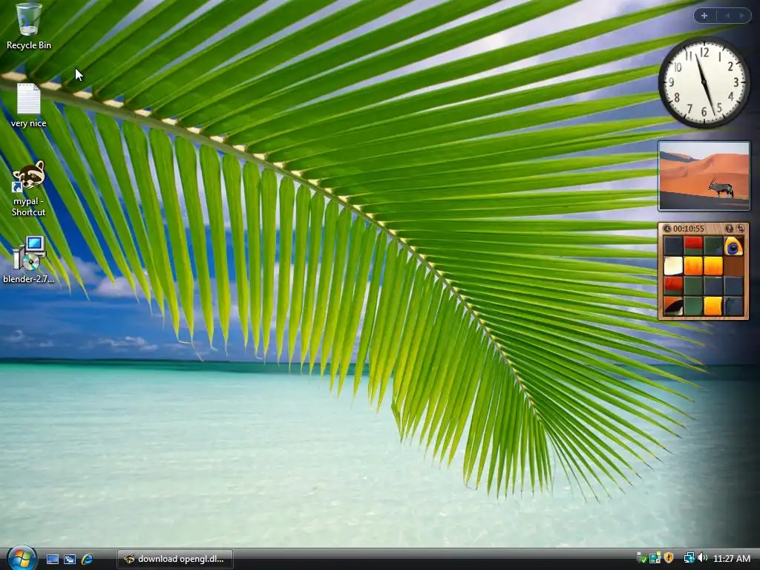Image resolution: width=760 pixels, height=570 pixels.
Task: Click the toucan eye puzzle tile
Action: [x=733, y=246]
